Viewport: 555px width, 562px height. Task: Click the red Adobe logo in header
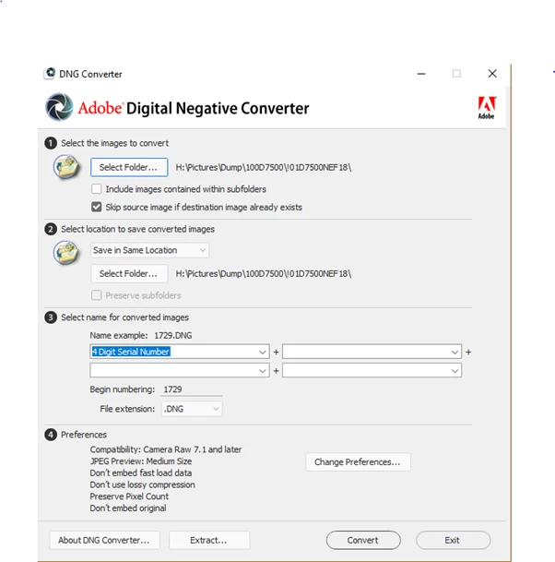[486, 108]
